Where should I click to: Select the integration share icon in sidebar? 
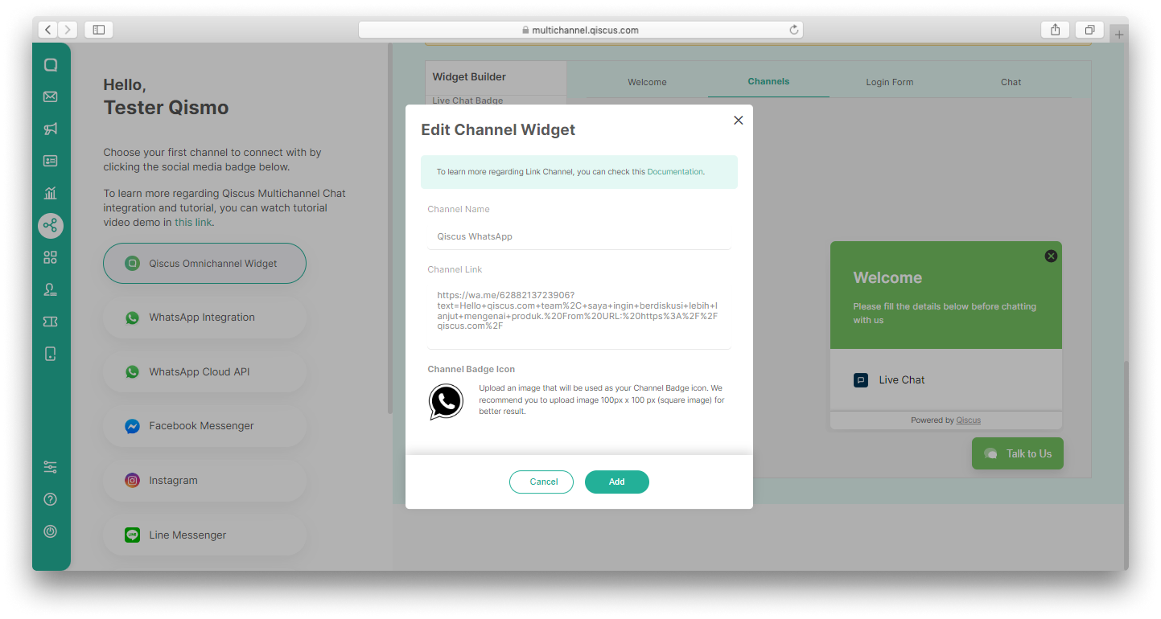[x=50, y=225]
